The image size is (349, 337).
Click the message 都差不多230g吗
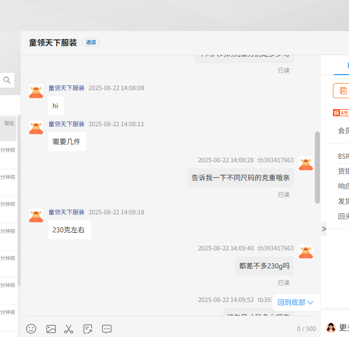tap(264, 266)
